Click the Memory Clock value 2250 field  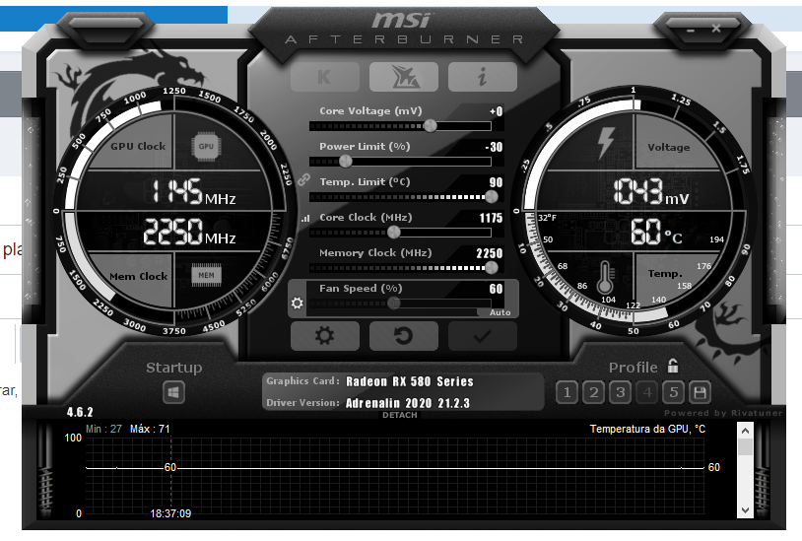tap(489, 253)
